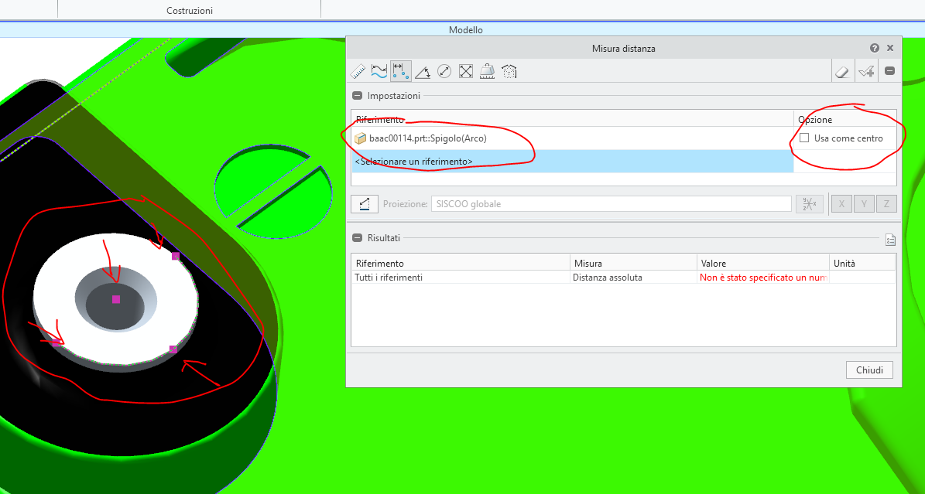Click the save analysis checkmark icon

click(866, 70)
